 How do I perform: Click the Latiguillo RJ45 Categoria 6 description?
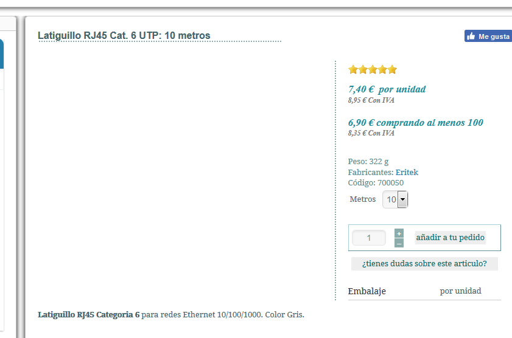tap(89, 315)
